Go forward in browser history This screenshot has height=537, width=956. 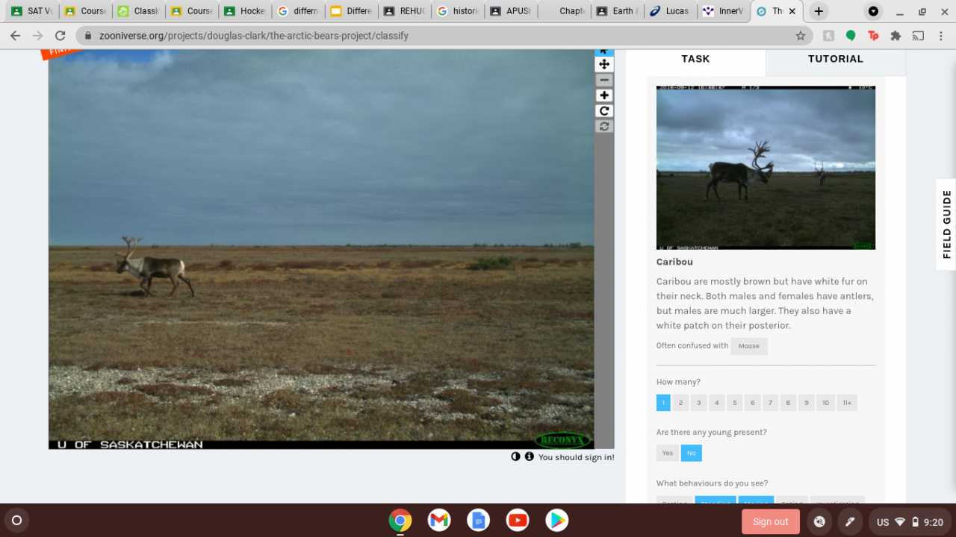[38, 36]
